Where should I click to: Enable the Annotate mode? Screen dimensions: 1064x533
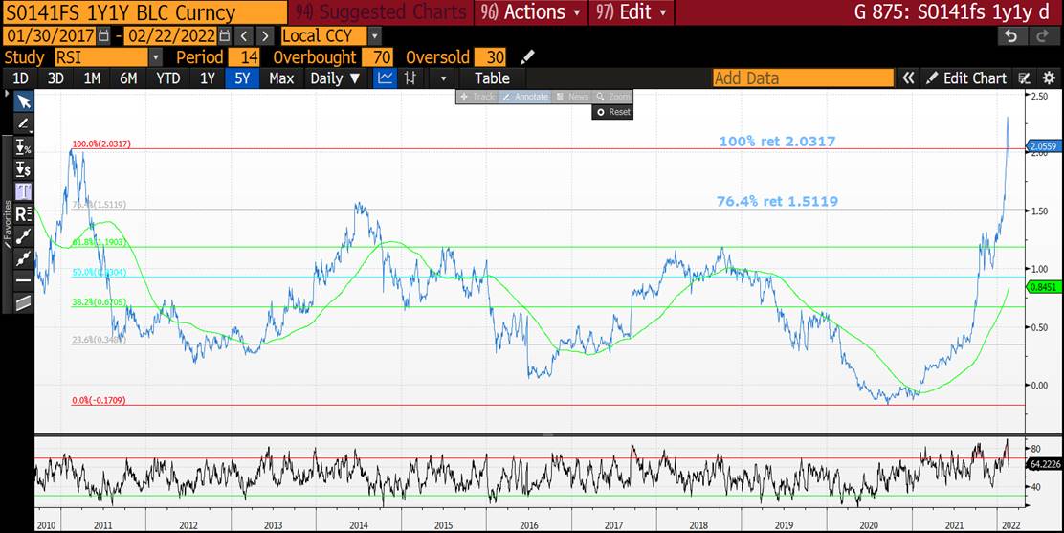(525, 97)
